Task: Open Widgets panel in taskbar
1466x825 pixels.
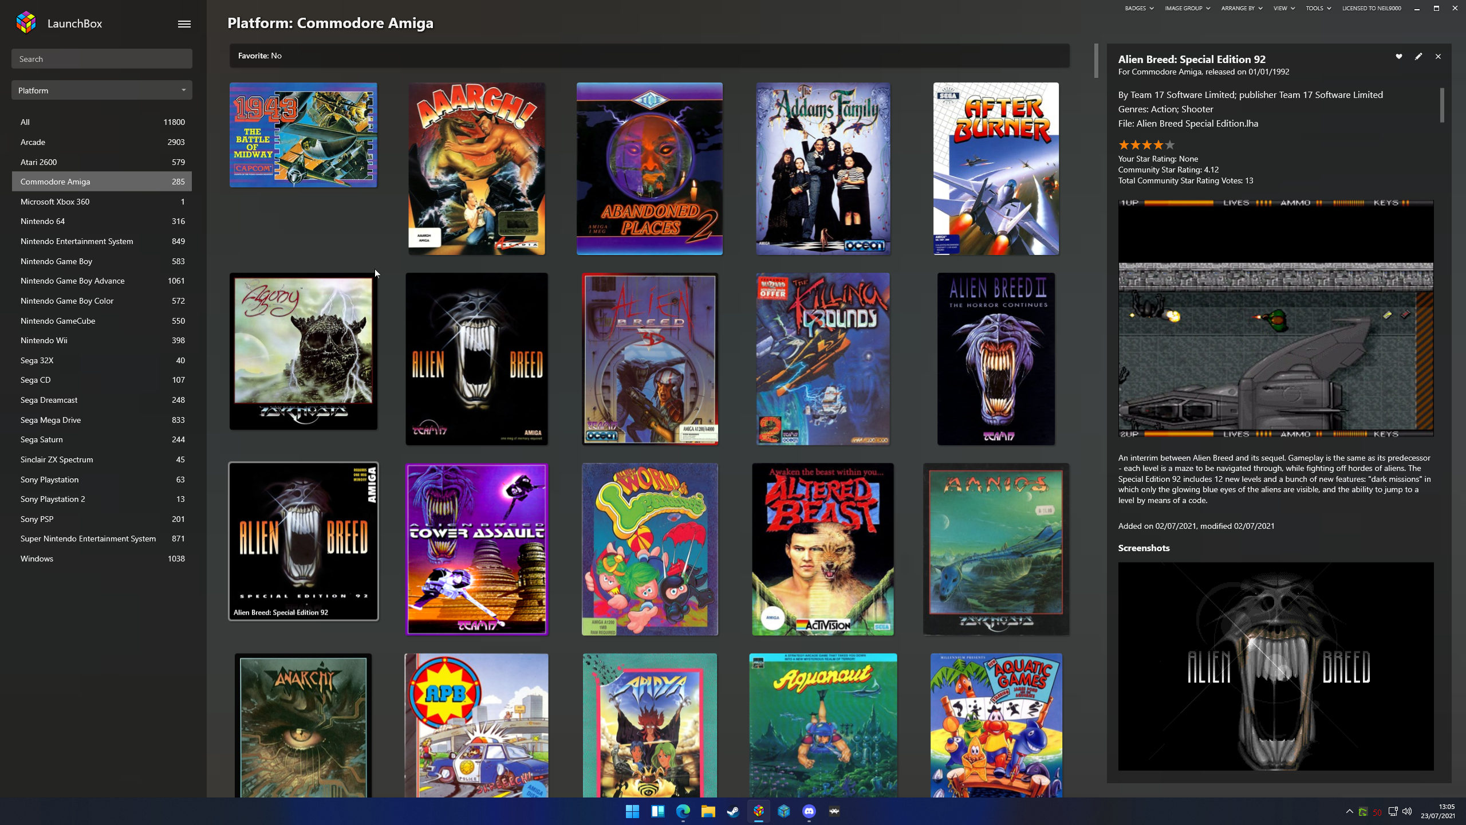Action: point(657,811)
